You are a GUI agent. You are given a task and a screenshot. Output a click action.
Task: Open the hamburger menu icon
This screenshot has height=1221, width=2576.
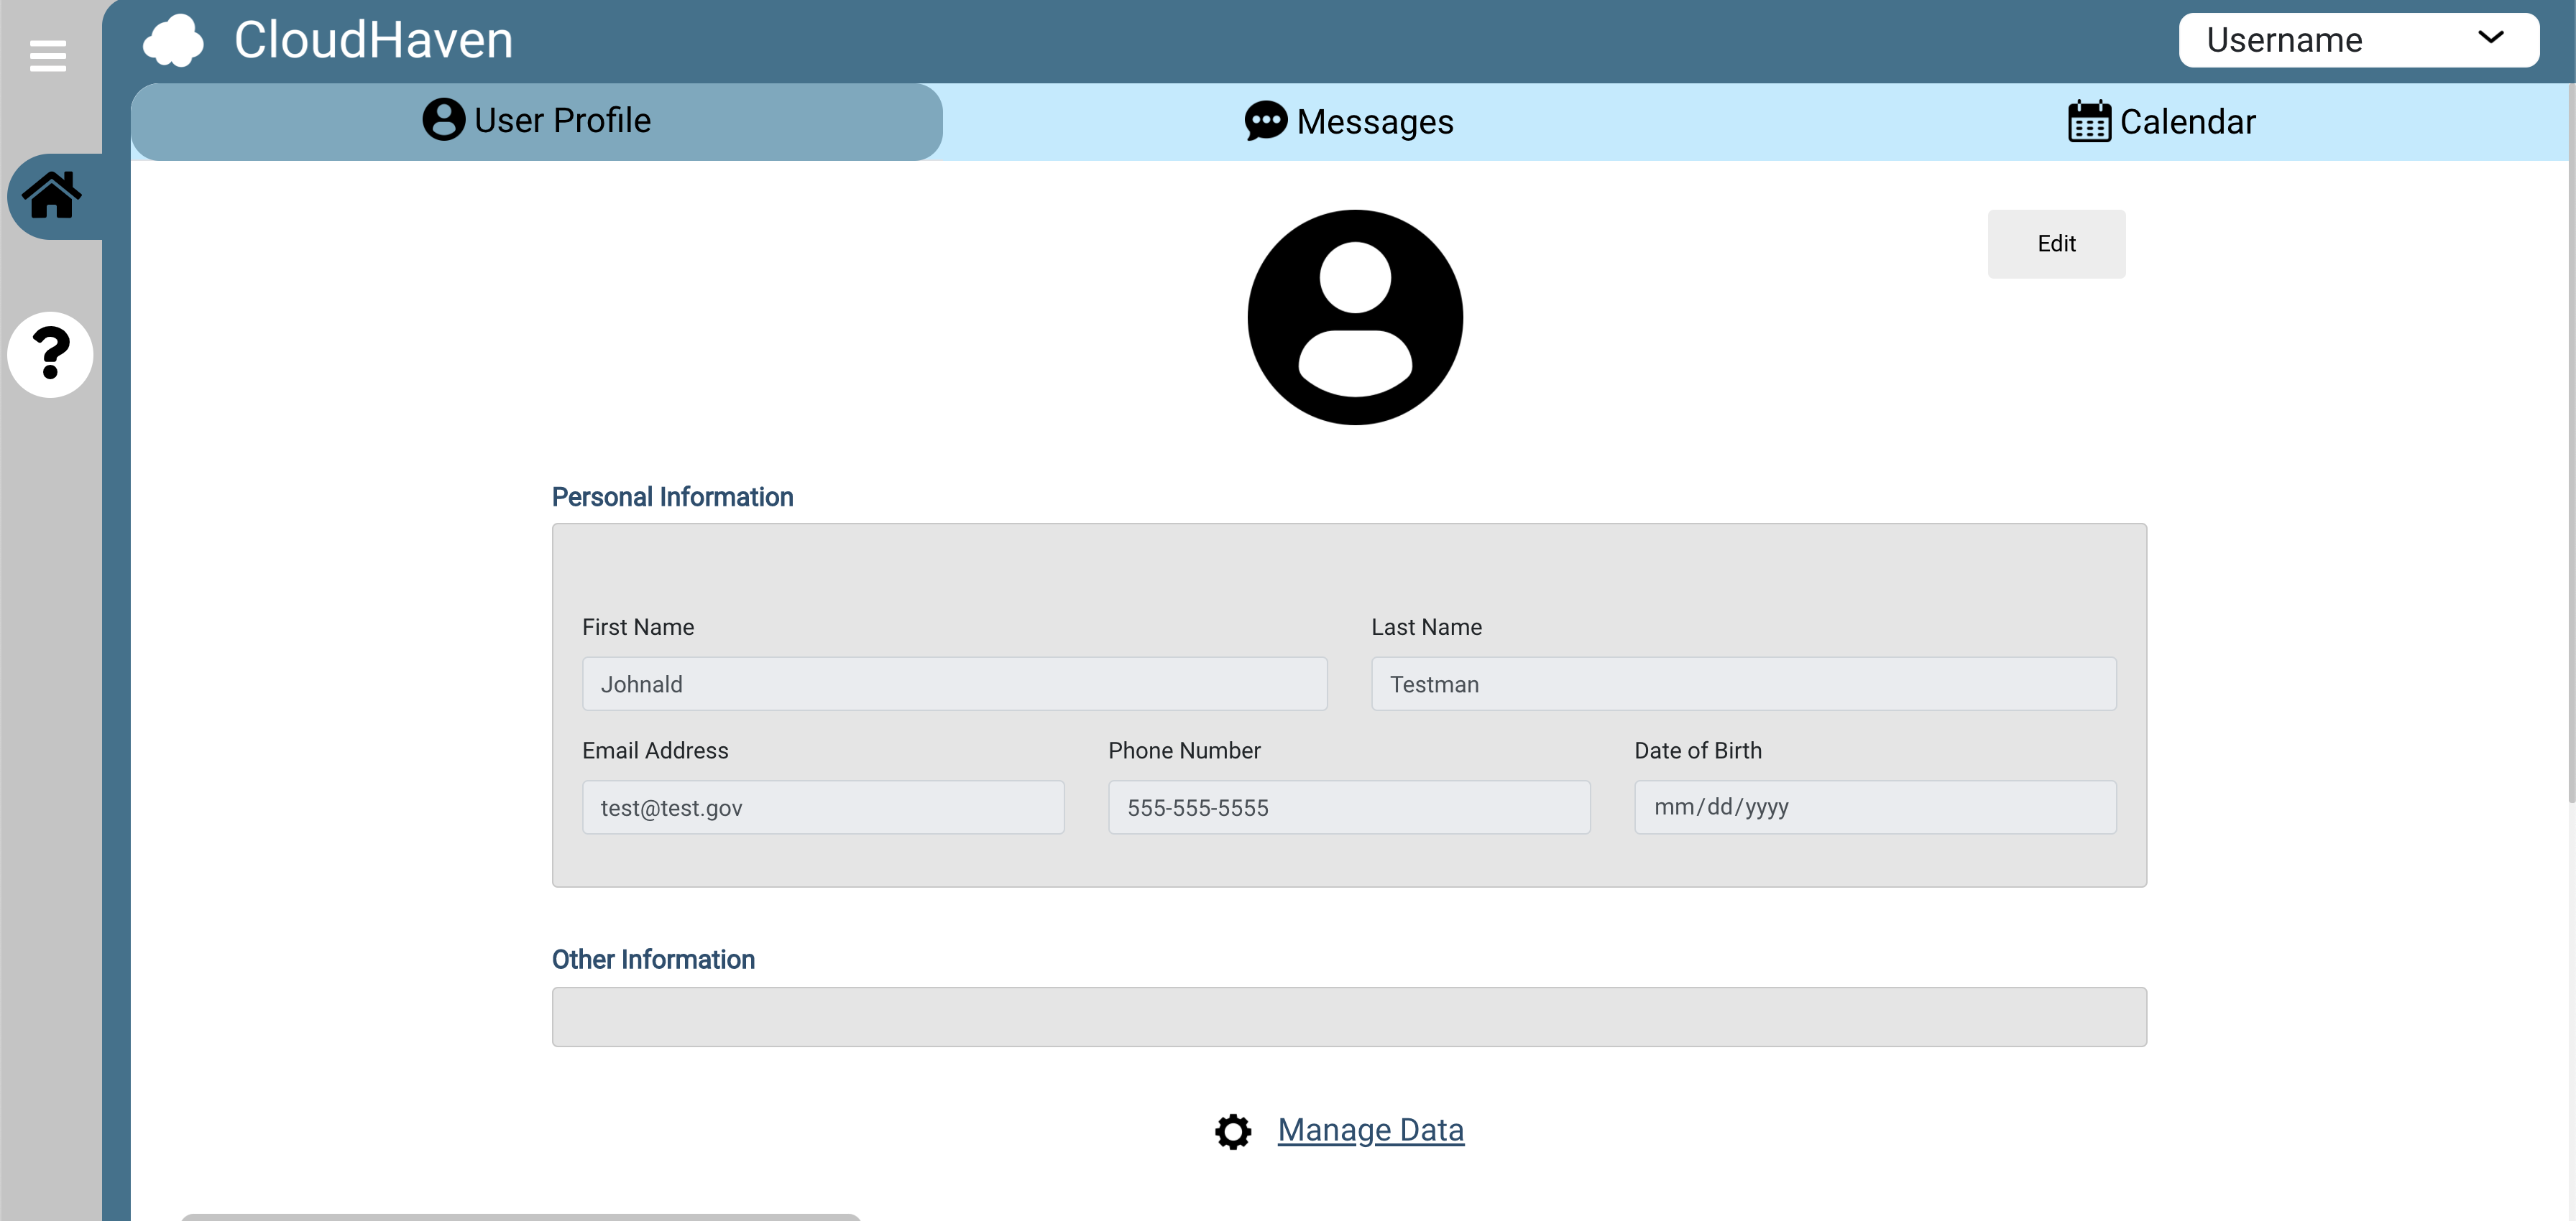[47, 55]
